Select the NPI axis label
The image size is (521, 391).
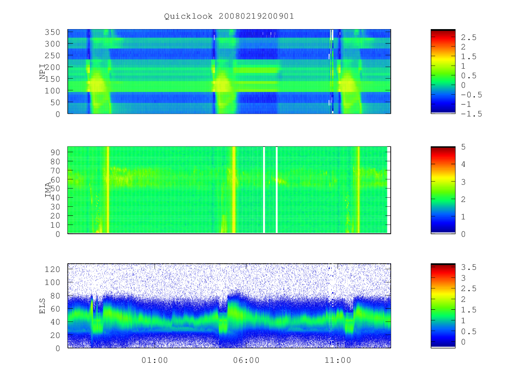coord(43,72)
